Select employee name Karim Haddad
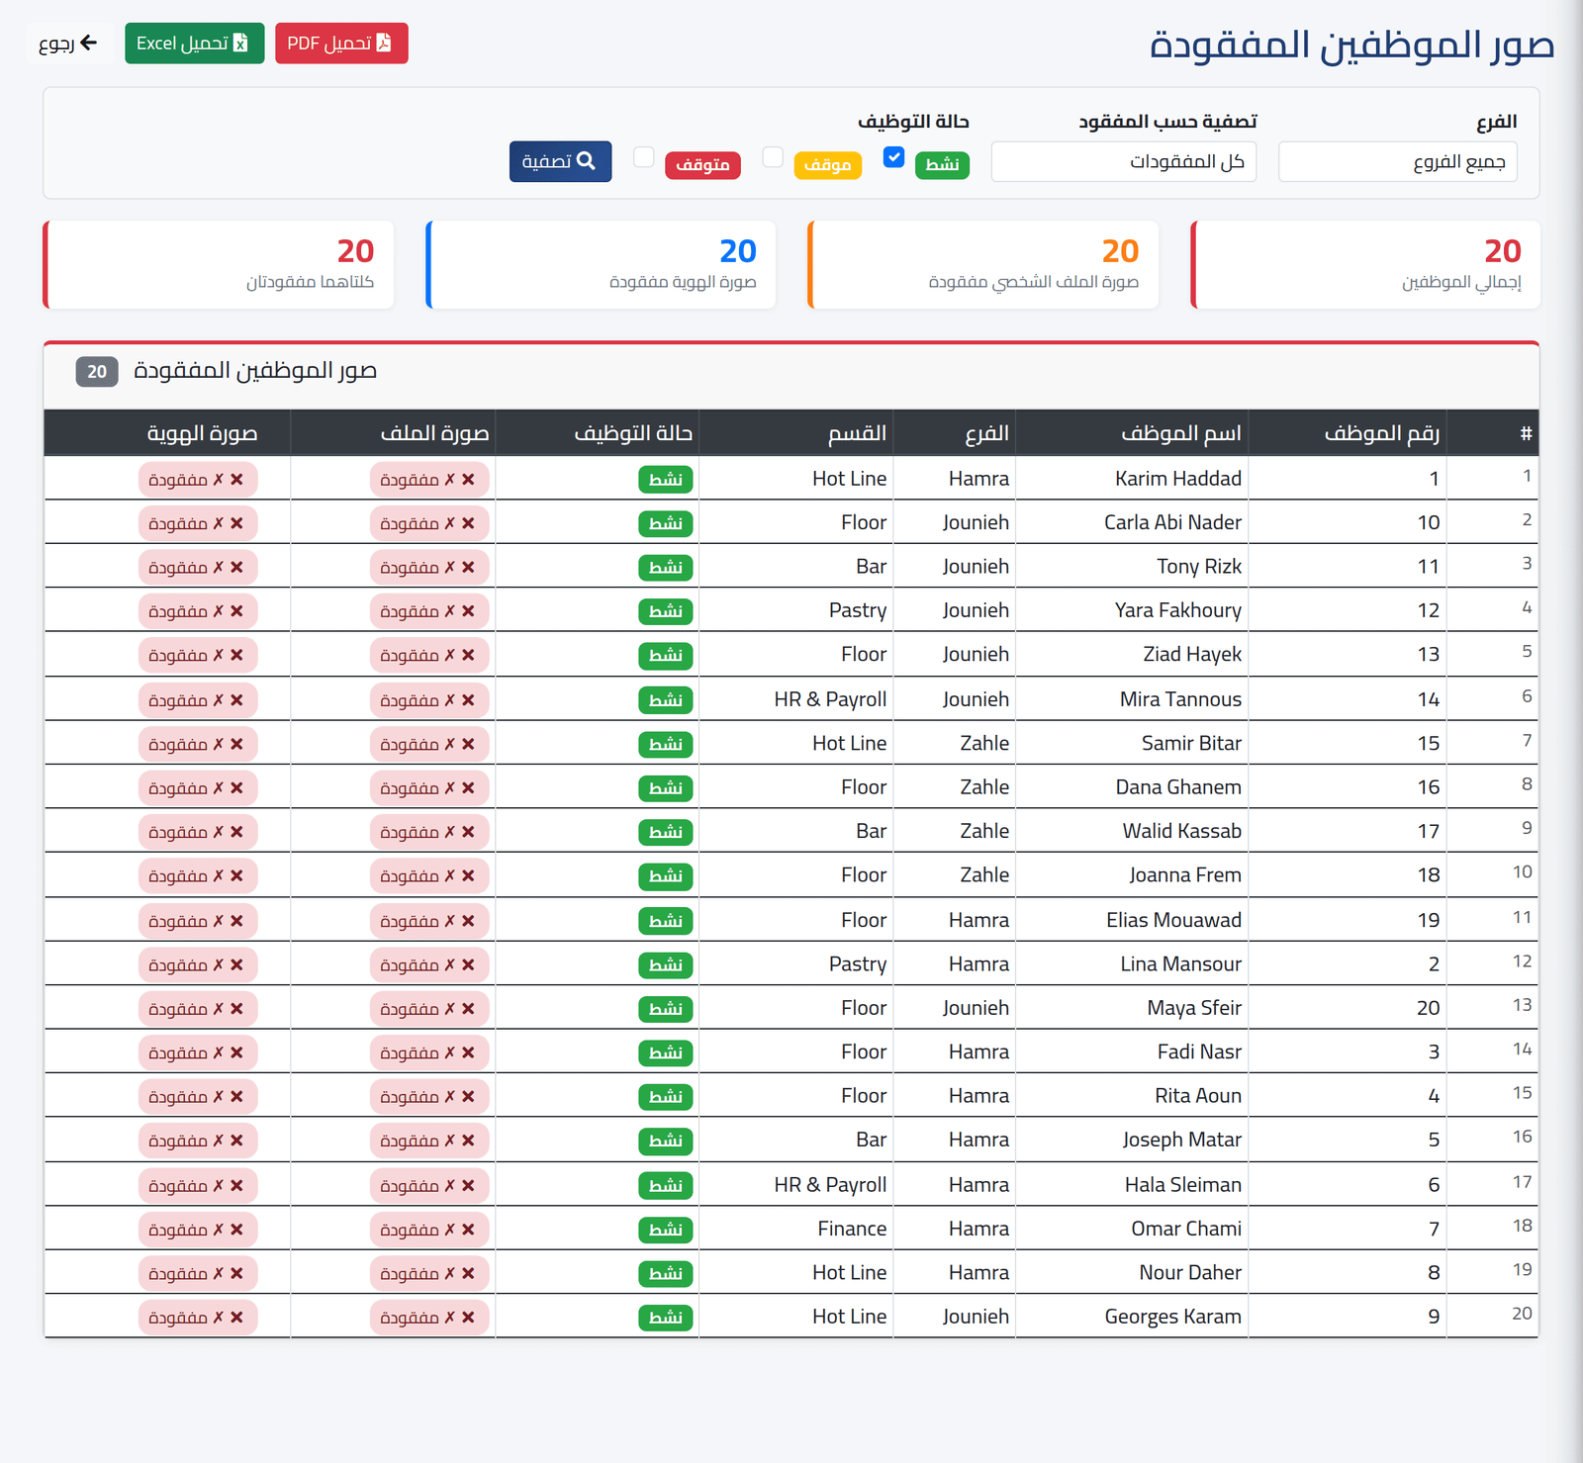Viewport: 1583px width, 1463px height. click(1177, 479)
